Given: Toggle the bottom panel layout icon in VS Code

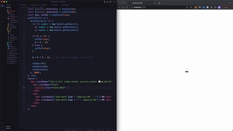Looking at the screenshot, I should tap(108, 2).
